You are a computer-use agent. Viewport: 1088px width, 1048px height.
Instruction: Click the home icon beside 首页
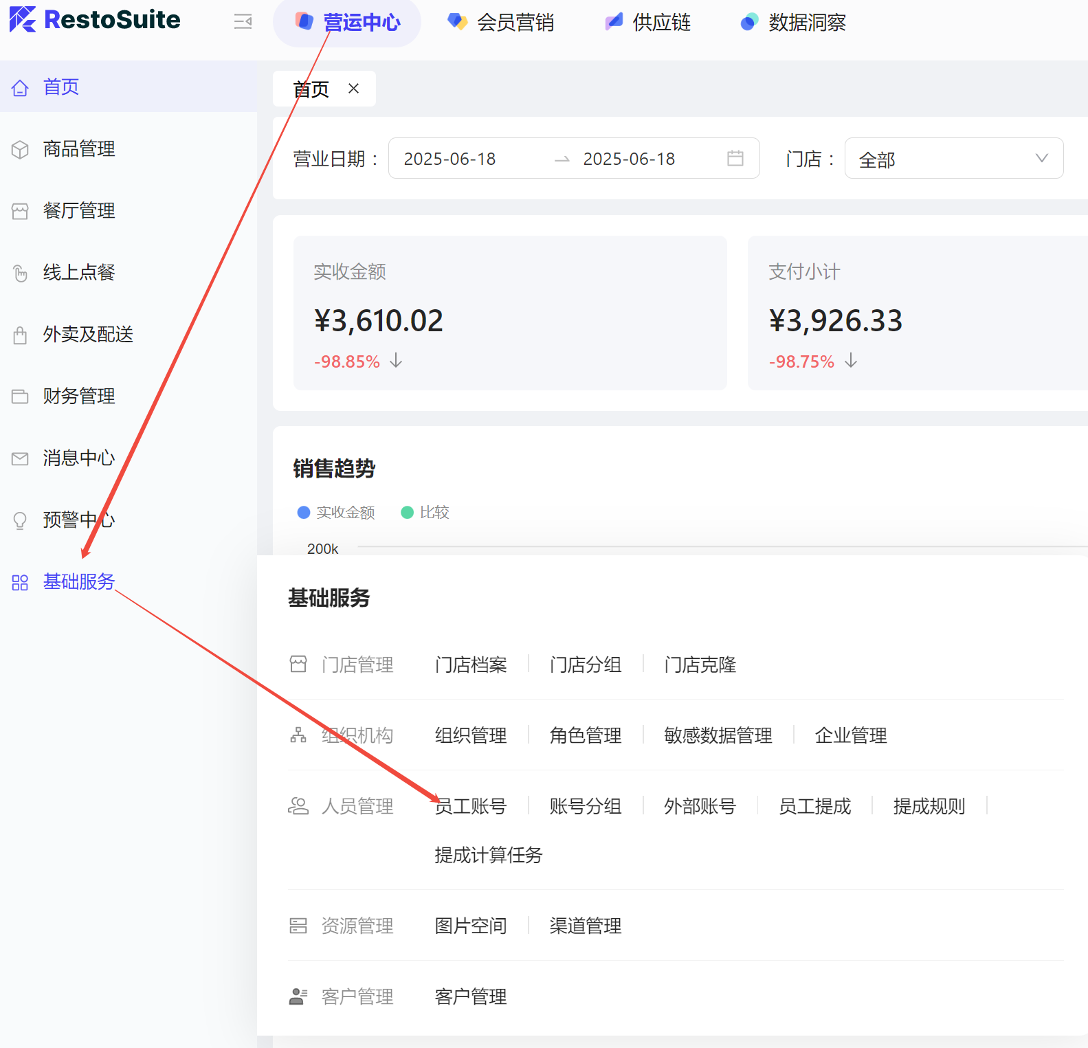(x=20, y=88)
